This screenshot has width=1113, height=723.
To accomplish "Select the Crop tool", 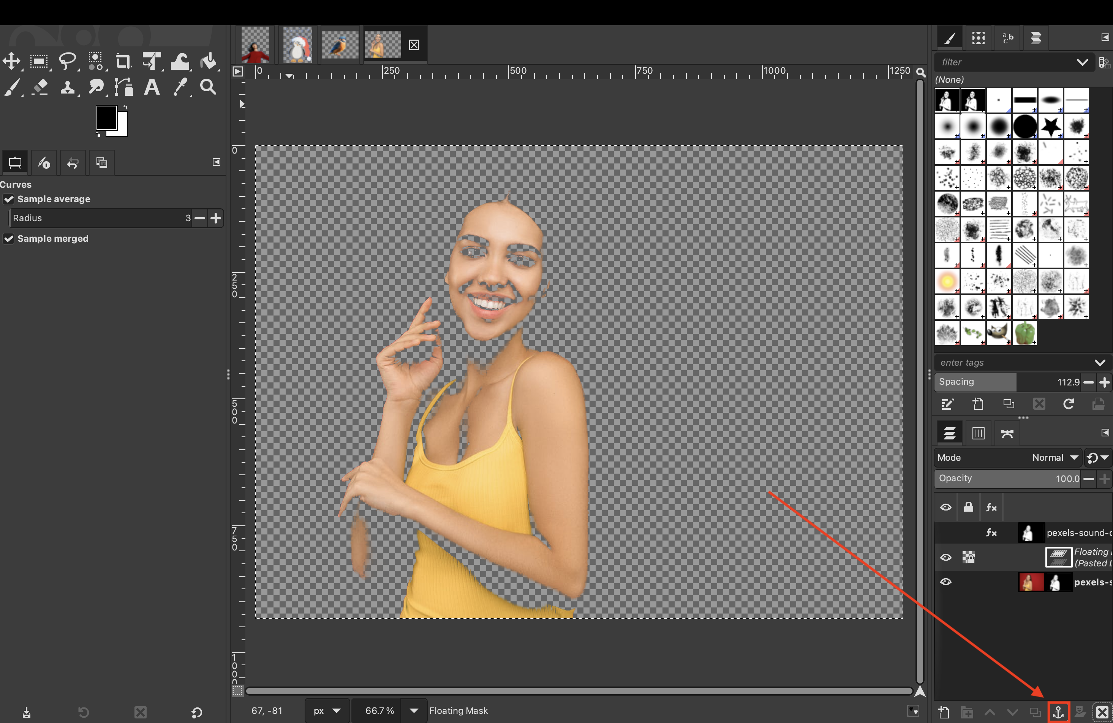I will (x=123, y=61).
